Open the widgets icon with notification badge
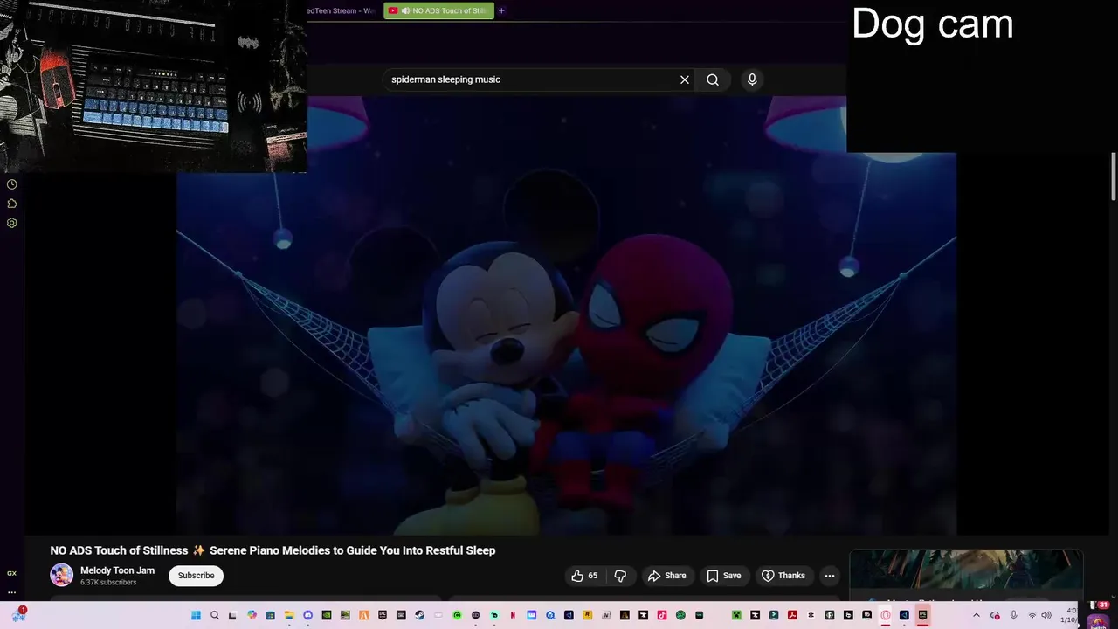Viewport: 1118px width, 629px height. (18, 614)
